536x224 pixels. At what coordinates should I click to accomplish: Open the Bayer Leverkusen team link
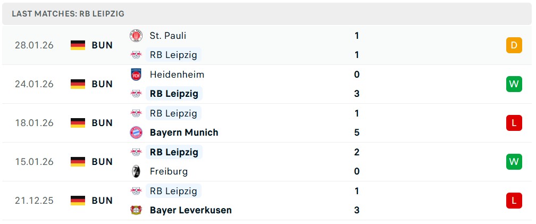(x=190, y=210)
